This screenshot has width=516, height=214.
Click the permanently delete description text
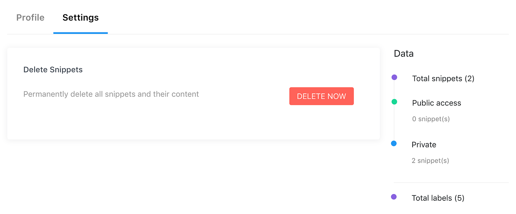tap(111, 94)
